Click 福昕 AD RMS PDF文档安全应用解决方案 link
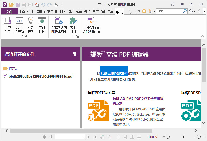This screenshot has width=207, height=141. 138,101
